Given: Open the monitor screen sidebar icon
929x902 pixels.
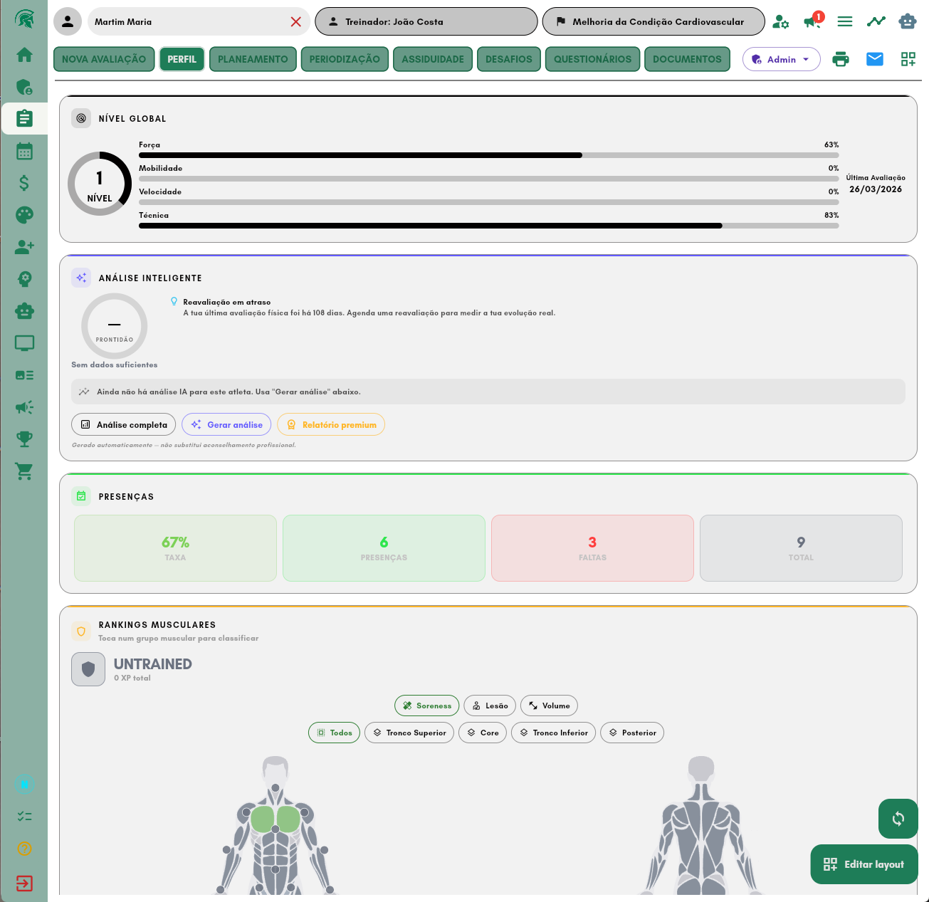Looking at the screenshot, I should (x=24, y=343).
